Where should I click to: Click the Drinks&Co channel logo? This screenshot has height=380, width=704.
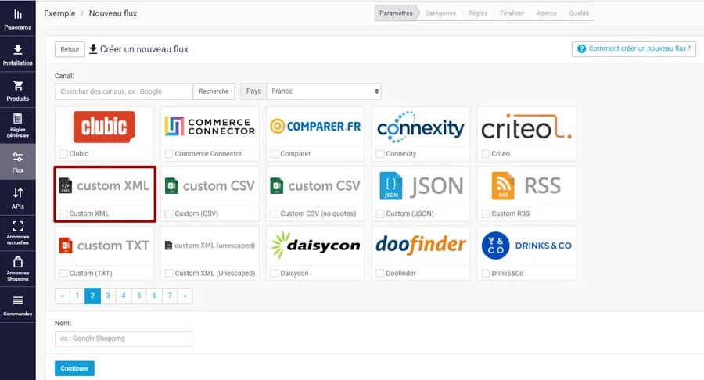(x=526, y=246)
